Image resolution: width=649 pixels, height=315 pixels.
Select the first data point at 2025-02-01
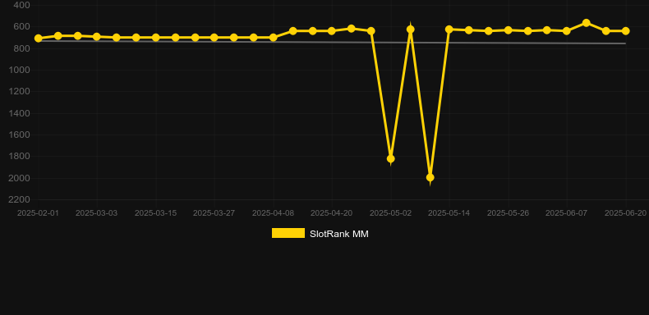[39, 39]
